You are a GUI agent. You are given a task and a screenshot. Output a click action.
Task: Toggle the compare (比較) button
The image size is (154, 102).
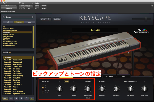(29, 8)
